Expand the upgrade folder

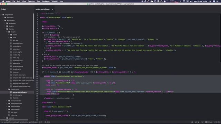click(5, 118)
